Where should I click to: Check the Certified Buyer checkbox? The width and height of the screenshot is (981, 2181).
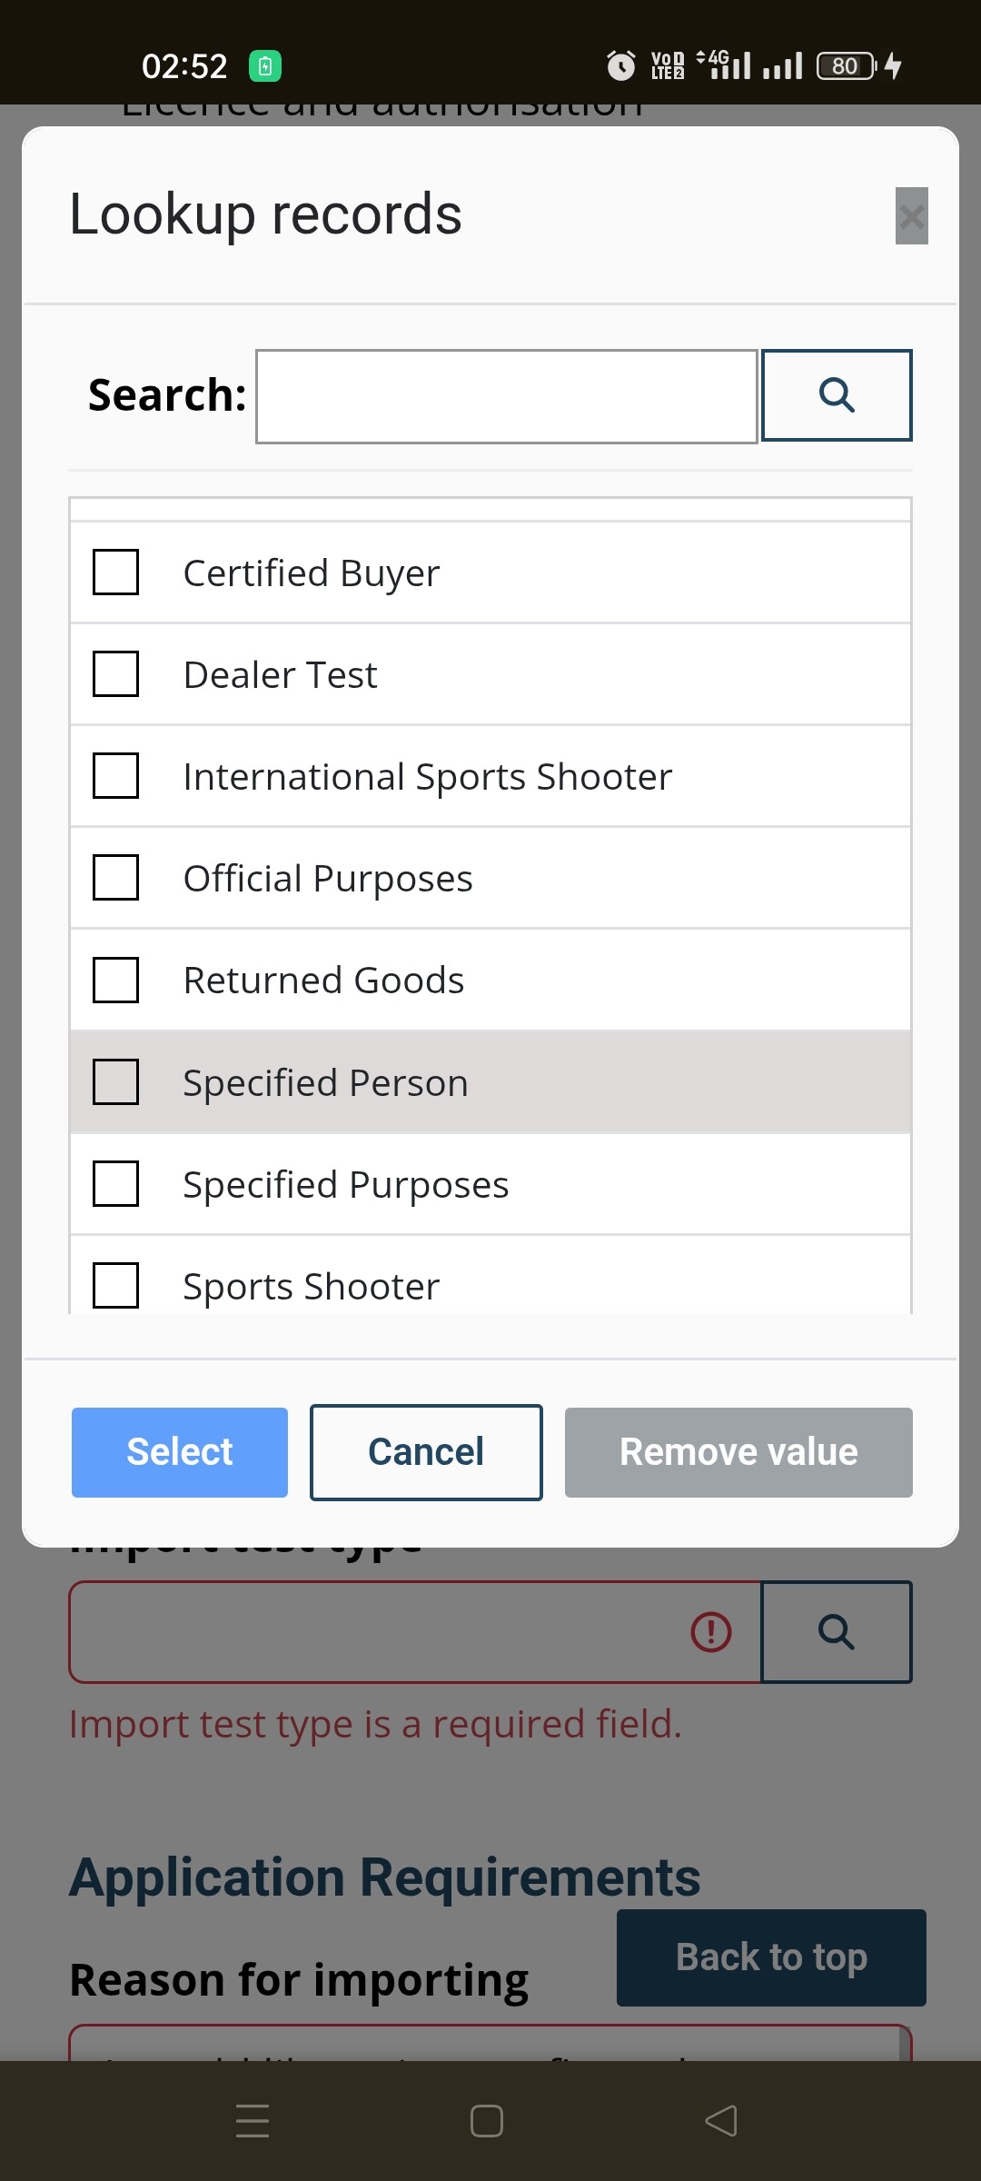click(x=116, y=573)
